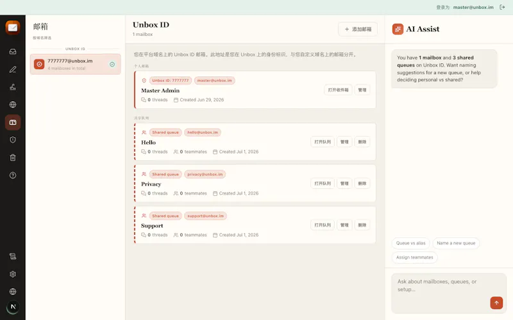Click 0 teammates on the Hello card
This screenshot has height=320, width=513.
coord(190,152)
